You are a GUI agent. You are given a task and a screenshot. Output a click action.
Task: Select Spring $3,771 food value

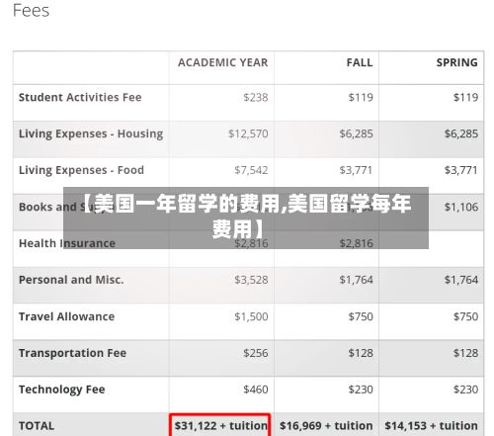point(461,170)
